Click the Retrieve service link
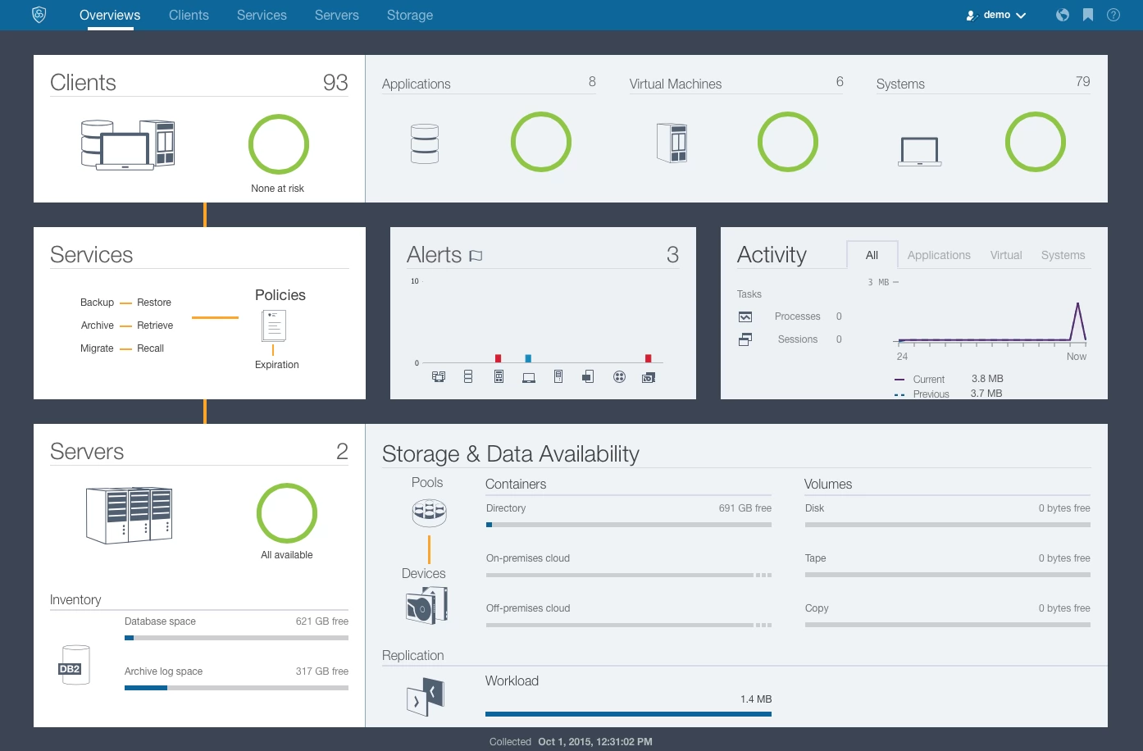This screenshot has width=1143, height=751. 155,325
